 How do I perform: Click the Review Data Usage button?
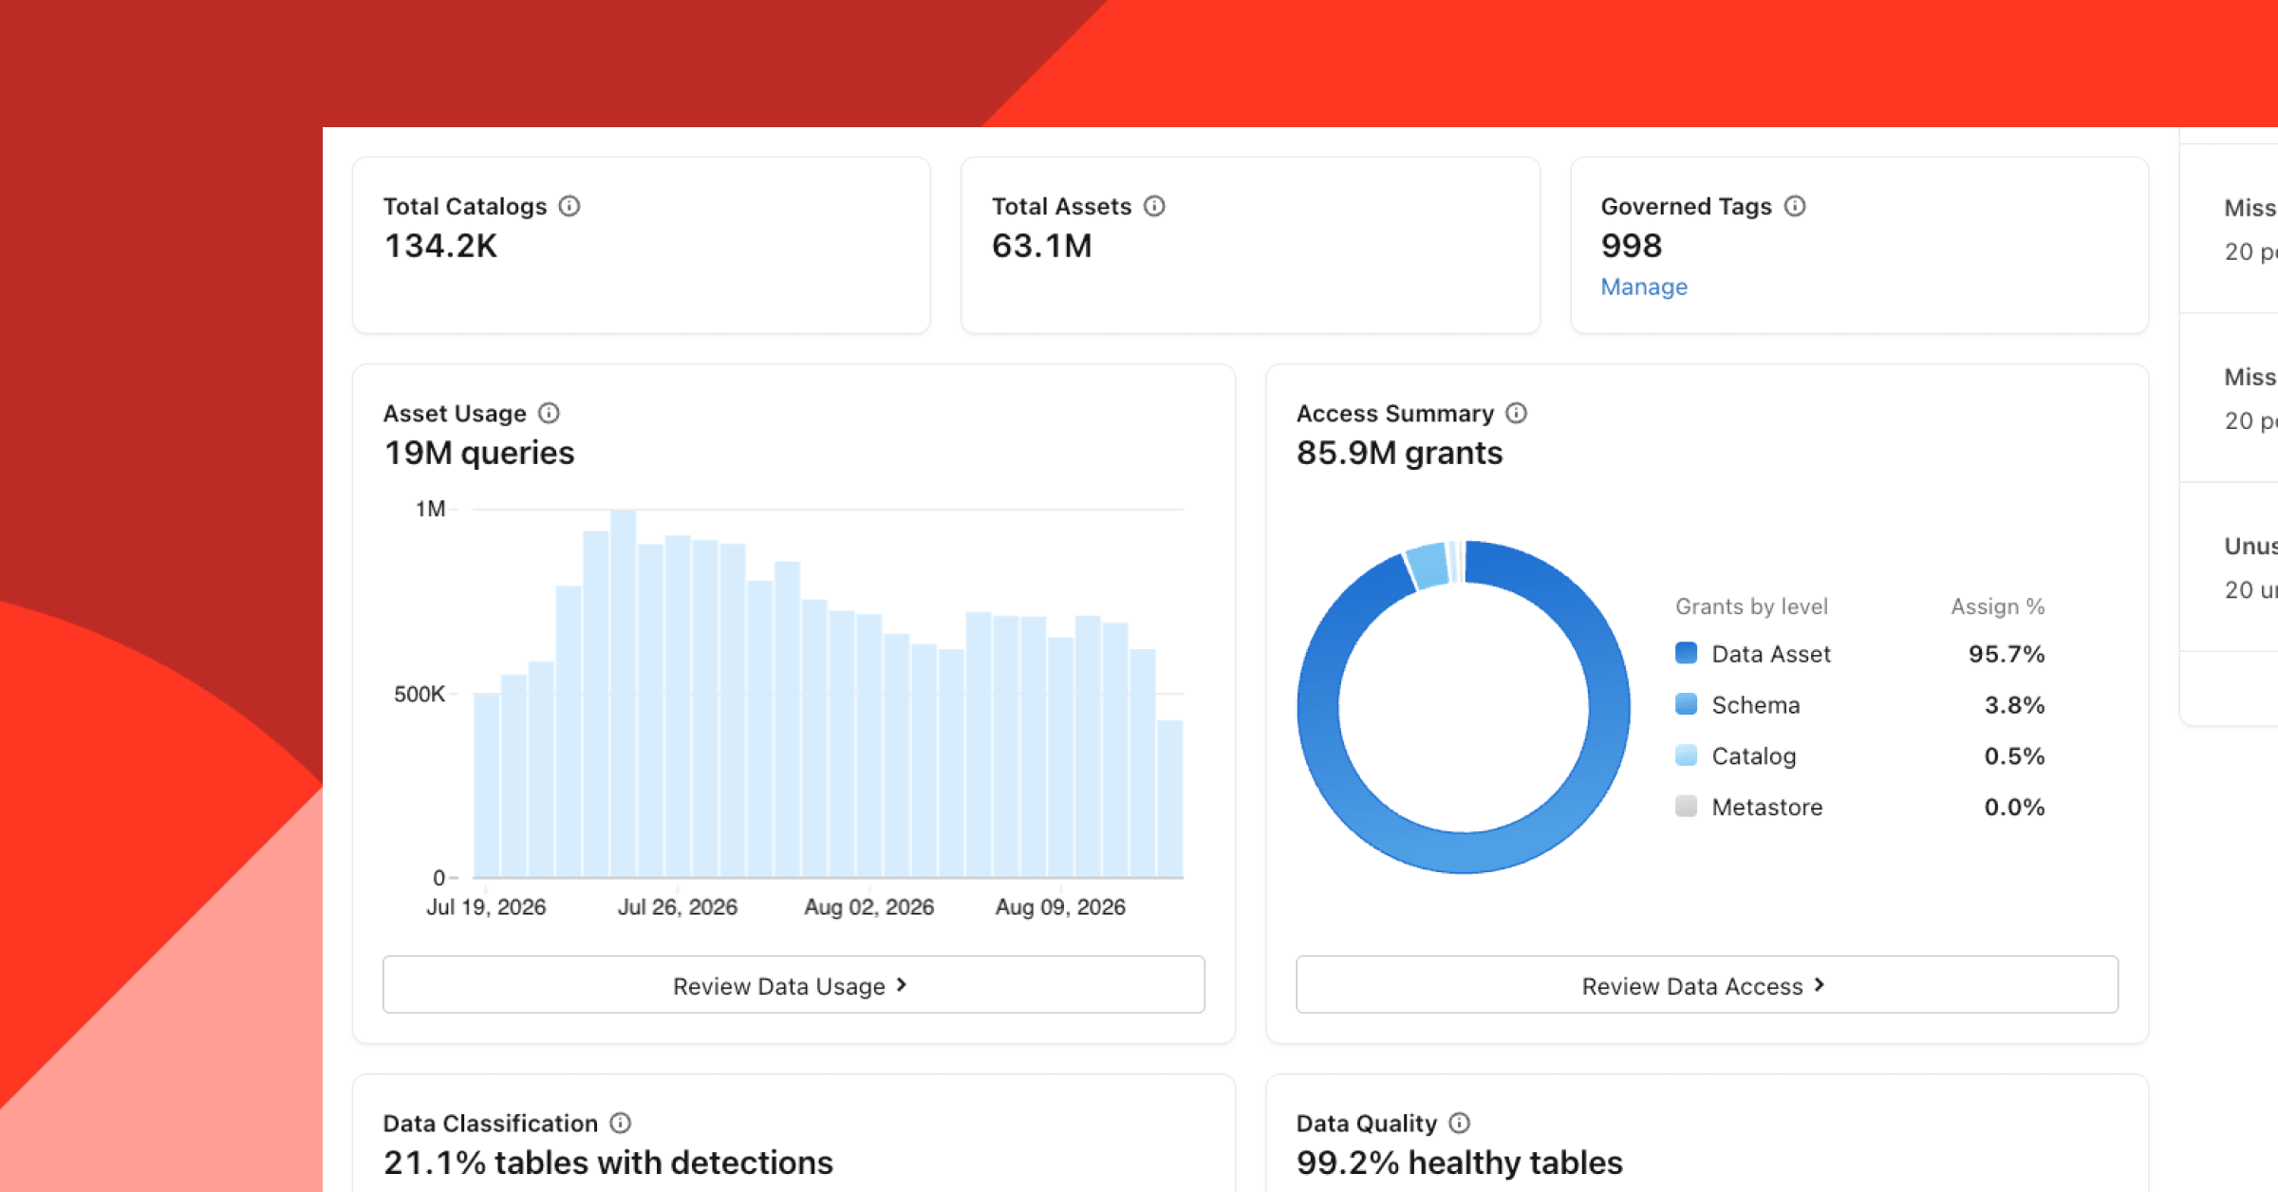(x=794, y=985)
